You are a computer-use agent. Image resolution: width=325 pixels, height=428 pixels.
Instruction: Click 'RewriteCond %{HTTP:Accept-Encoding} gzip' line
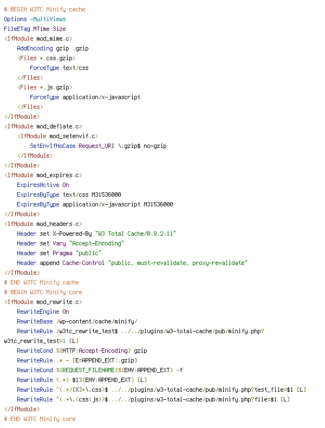click(82, 351)
